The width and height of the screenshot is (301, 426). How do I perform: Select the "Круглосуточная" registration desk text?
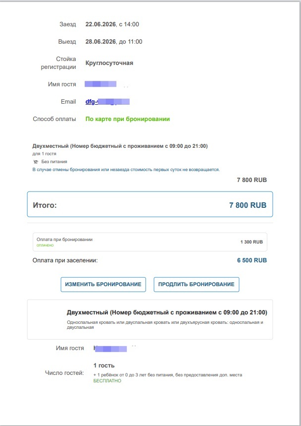[x=109, y=63]
